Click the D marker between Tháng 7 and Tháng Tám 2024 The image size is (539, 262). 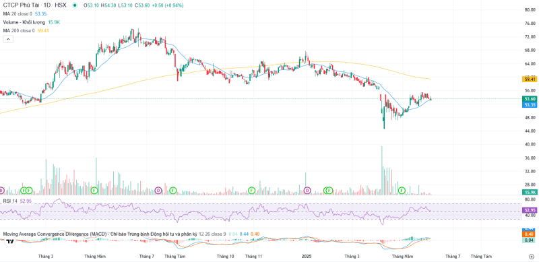pyautogui.click(x=158, y=190)
